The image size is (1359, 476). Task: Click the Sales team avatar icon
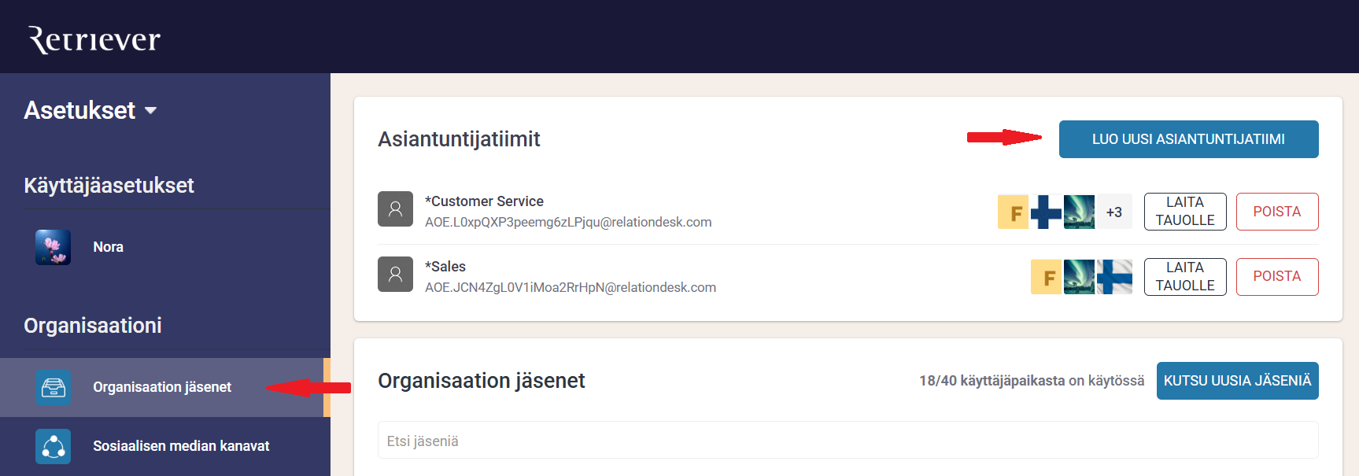[395, 275]
